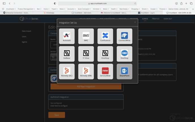
Task: Select the IT Glue integration tile
Action: click(86, 54)
